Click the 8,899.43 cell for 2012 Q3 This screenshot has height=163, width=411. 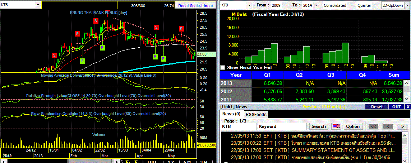tap(331, 91)
